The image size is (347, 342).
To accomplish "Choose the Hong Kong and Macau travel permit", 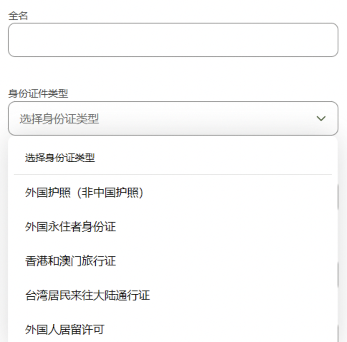I will click(x=71, y=261).
